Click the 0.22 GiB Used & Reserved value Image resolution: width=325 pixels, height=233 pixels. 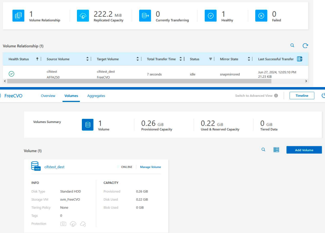(212, 123)
